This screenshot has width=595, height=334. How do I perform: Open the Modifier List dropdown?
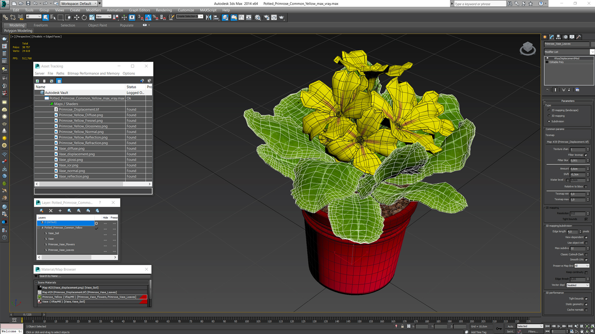click(x=569, y=52)
